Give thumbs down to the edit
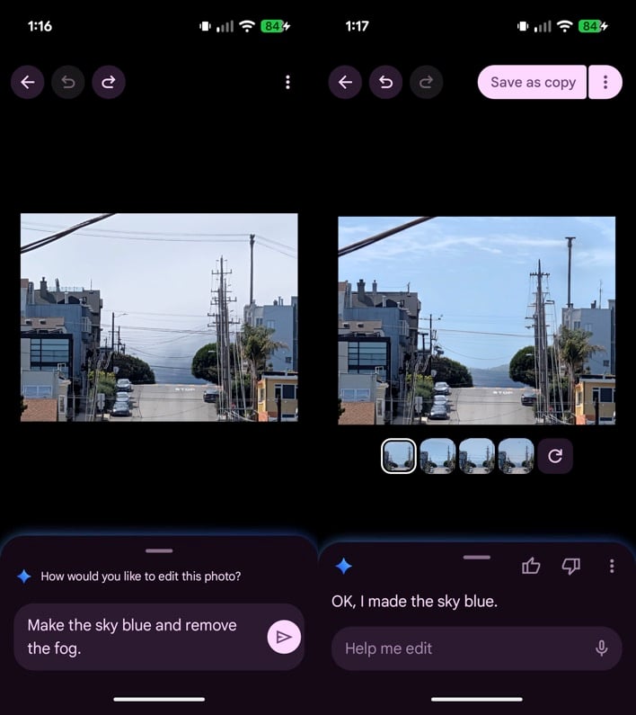This screenshot has height=715, width=636. (570, 566)
